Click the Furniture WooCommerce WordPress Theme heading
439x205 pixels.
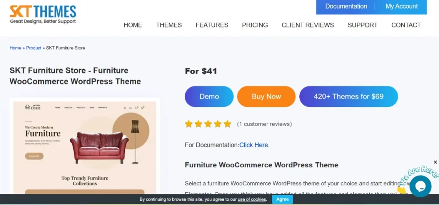262,165
